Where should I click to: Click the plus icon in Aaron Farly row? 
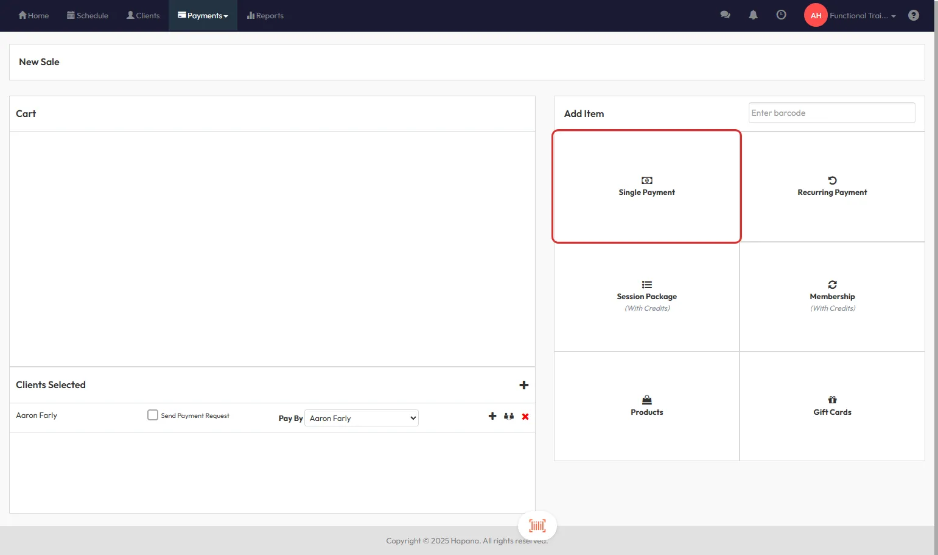[x=492, y=416]
